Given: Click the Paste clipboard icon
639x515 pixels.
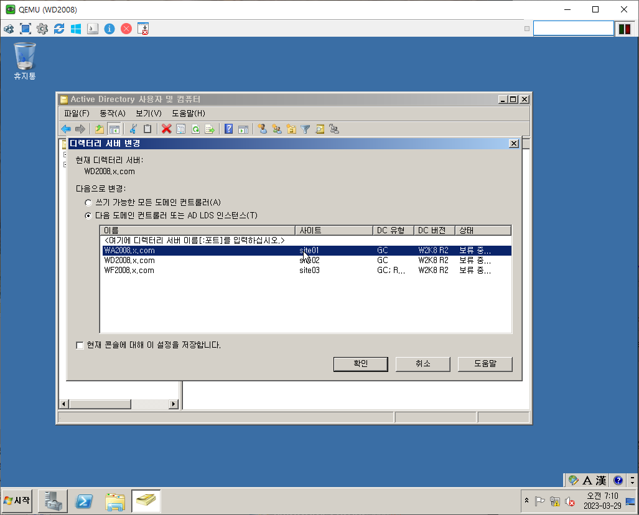Looking at the screenshot, I should click(x=147, y=129).
